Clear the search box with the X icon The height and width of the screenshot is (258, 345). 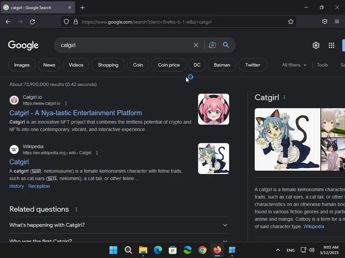tap(196, 45)
